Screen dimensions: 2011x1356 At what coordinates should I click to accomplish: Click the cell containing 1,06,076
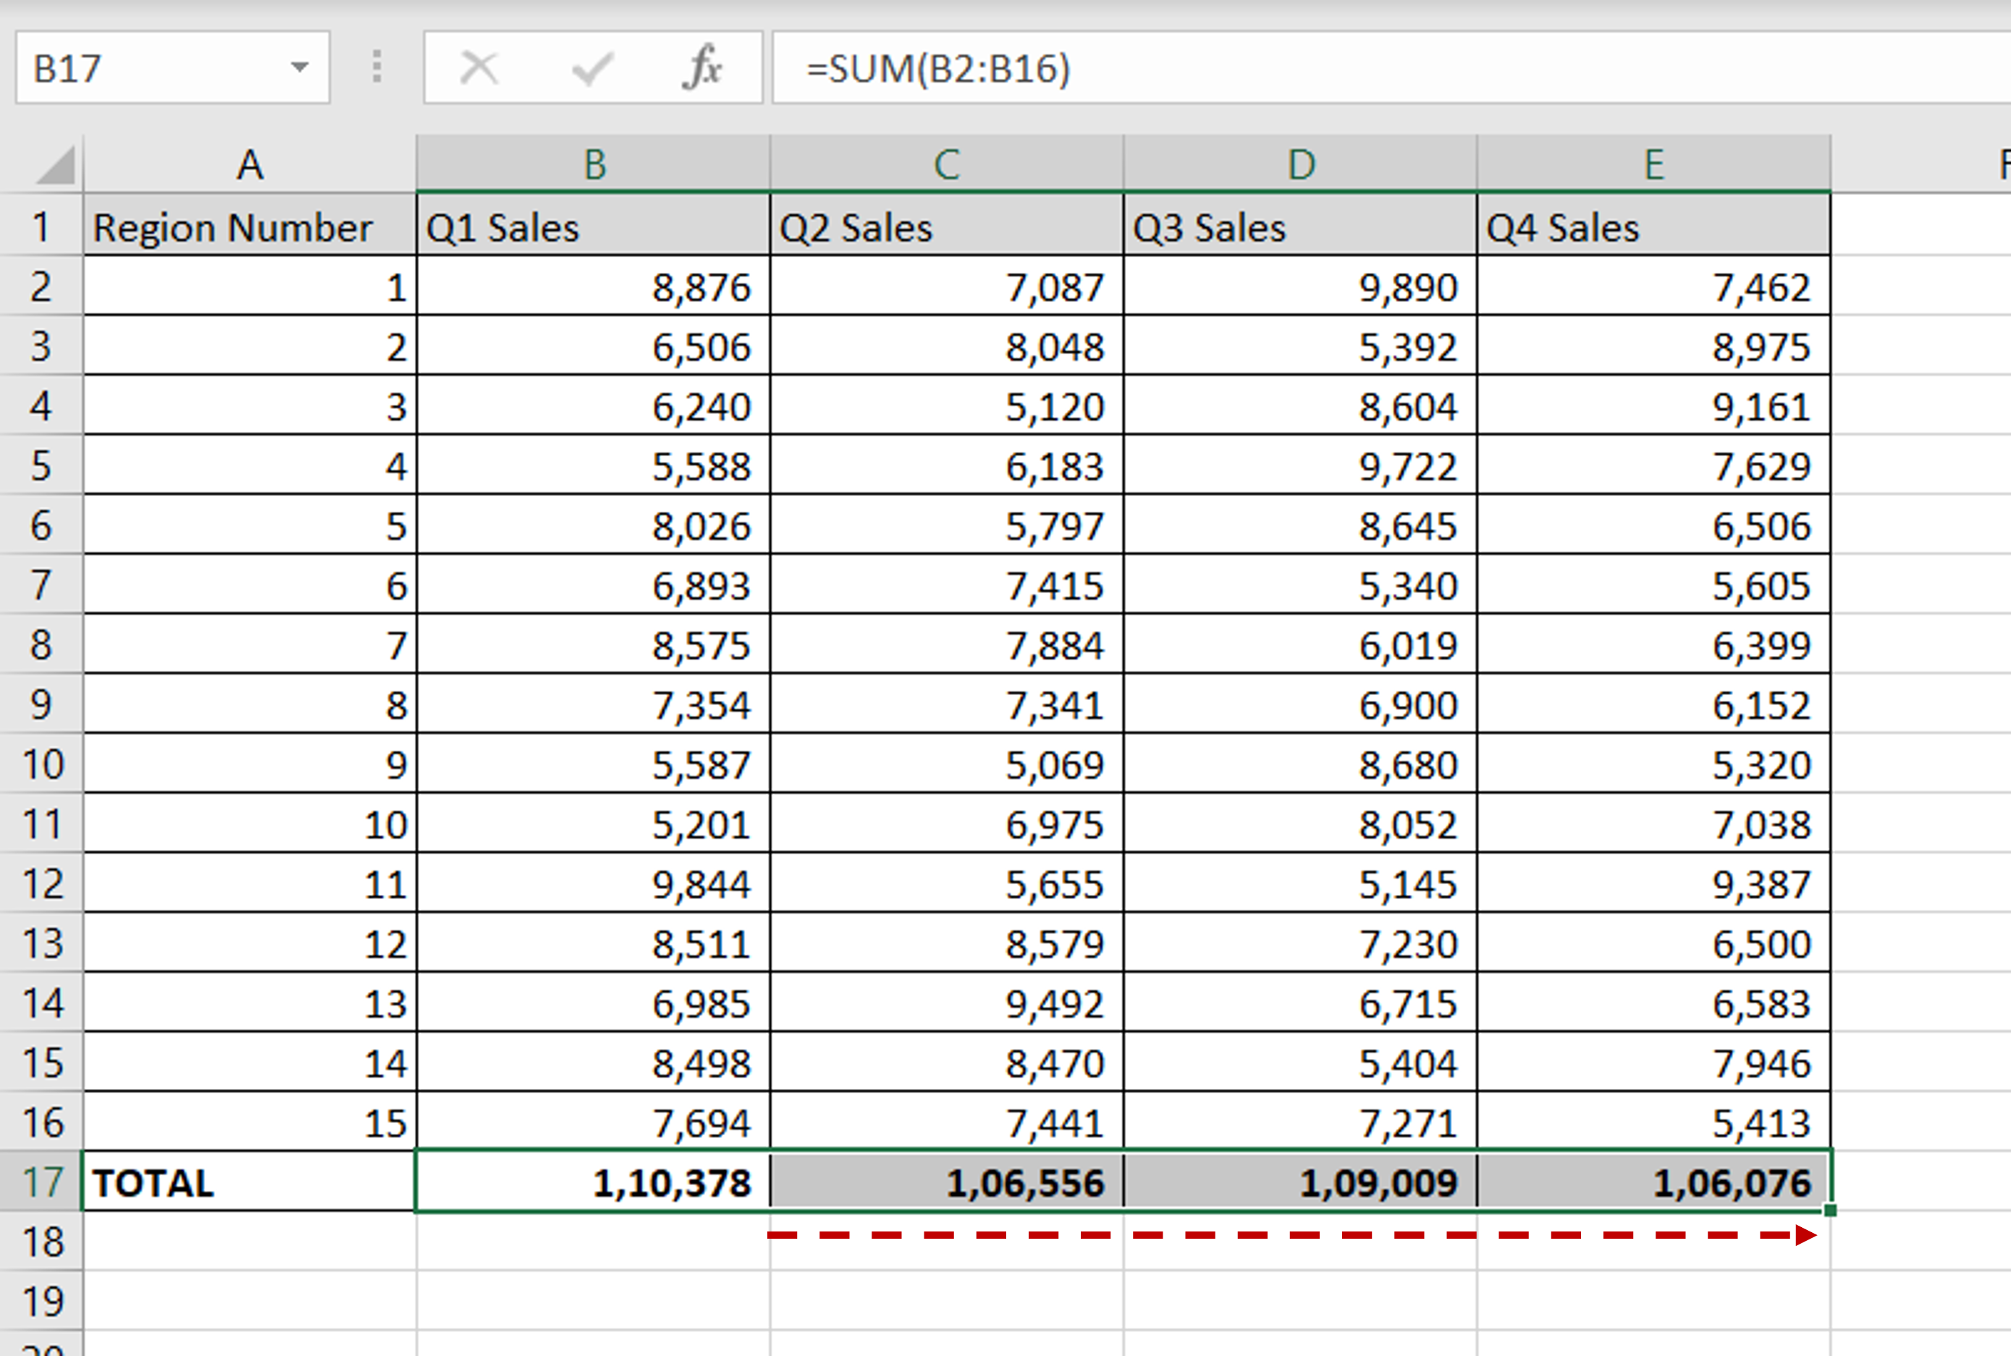(1652, 1183)
